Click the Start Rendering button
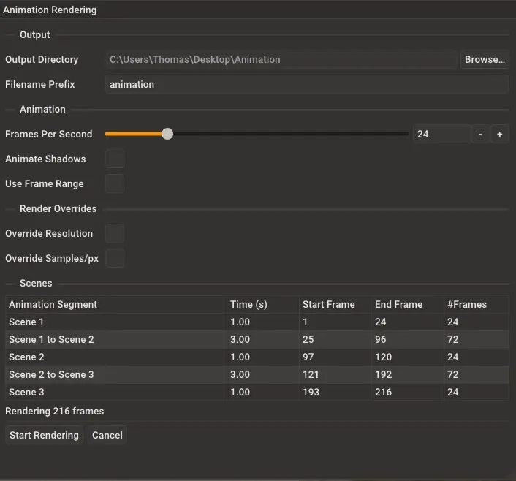 [44, 435]
